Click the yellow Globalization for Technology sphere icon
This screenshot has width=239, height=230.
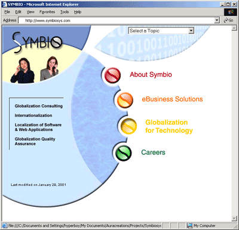click(x=128, y=126)
